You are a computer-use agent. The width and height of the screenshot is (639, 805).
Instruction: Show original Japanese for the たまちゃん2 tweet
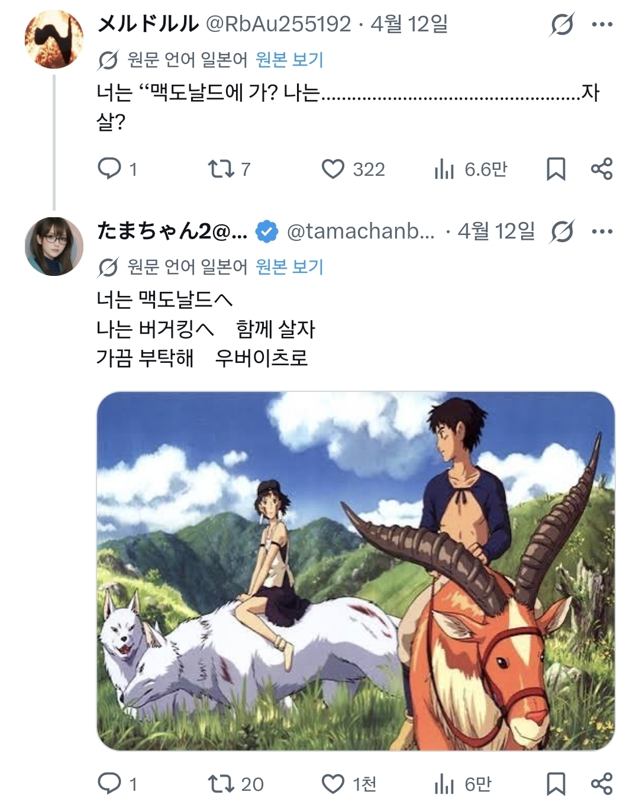[x=289, y=267]
